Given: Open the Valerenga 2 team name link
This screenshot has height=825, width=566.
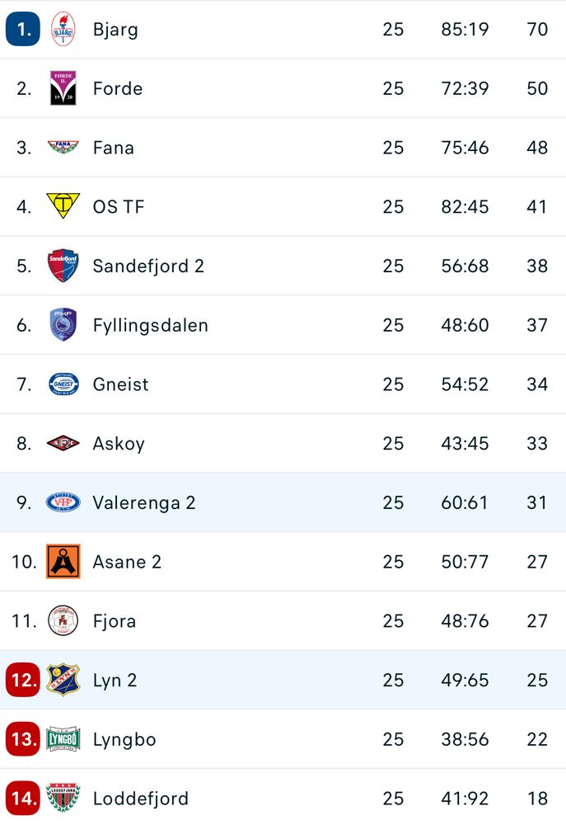Looking at the screenshot, I should click(x=144, y=502).
